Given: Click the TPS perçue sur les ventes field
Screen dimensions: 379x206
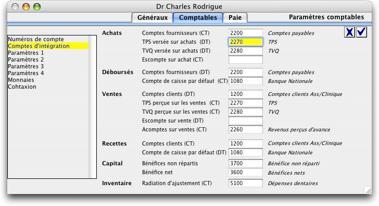Looking at the screenshot, I should [x=246, y=103].
